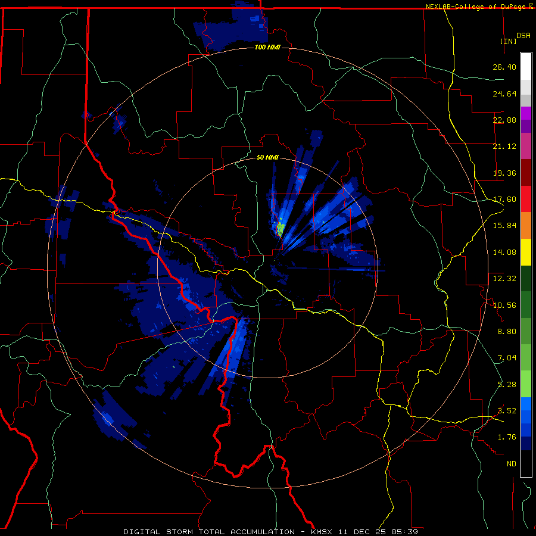536x536 pixels.
Task: Pick the bright blue swatch in the color scale
Action: [x=526, y=404]
